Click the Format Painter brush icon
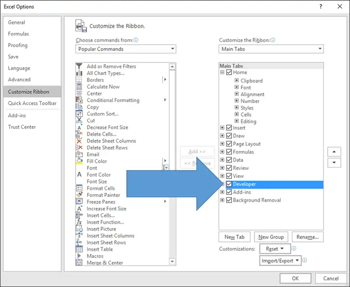Viewport: 350px width, 287px height. click(79, 195)
